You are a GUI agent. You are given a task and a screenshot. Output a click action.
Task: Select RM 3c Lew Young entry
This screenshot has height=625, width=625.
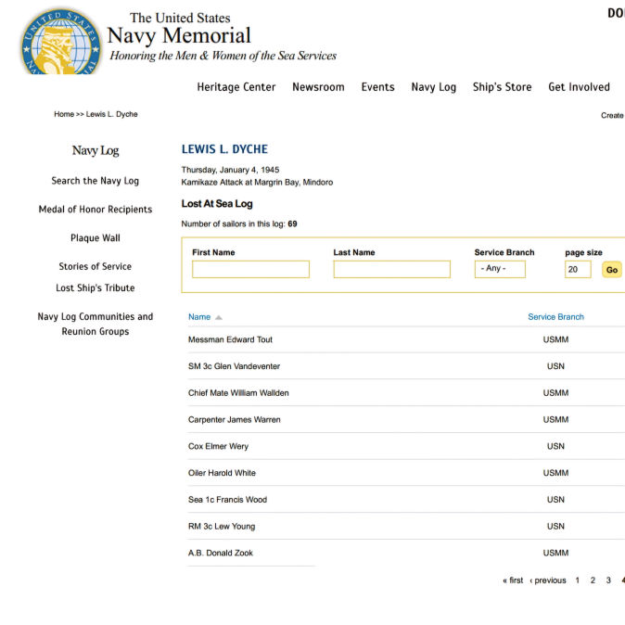click(222, 527)
